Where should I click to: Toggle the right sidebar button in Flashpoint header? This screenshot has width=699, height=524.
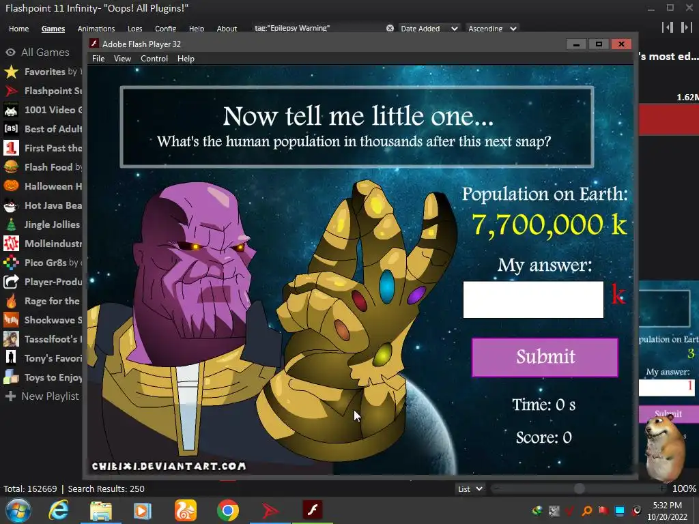pyautogui.click(x=686, y=27)
